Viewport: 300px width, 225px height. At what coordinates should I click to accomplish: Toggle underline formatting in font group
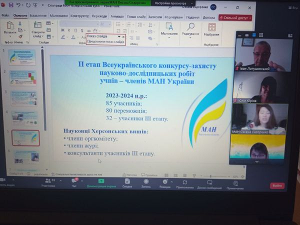coord(75,30)
